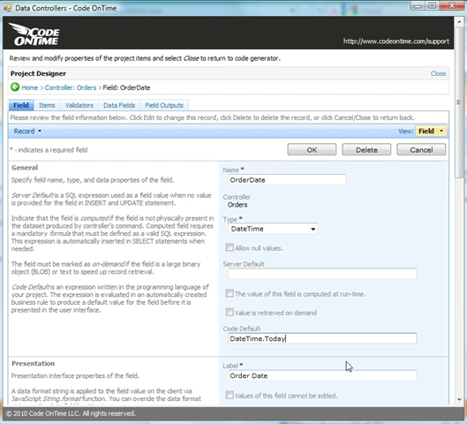Screen dimensions: 467x424
Task: Expand the Record menu dropdown
Action: [27, 131]
